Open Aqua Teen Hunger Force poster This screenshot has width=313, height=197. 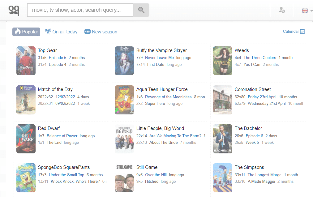click(x=124, y=100)
